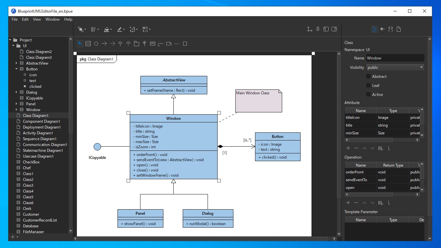
Task: Check the Active checkbox
Action: click(x=368, y=94)
